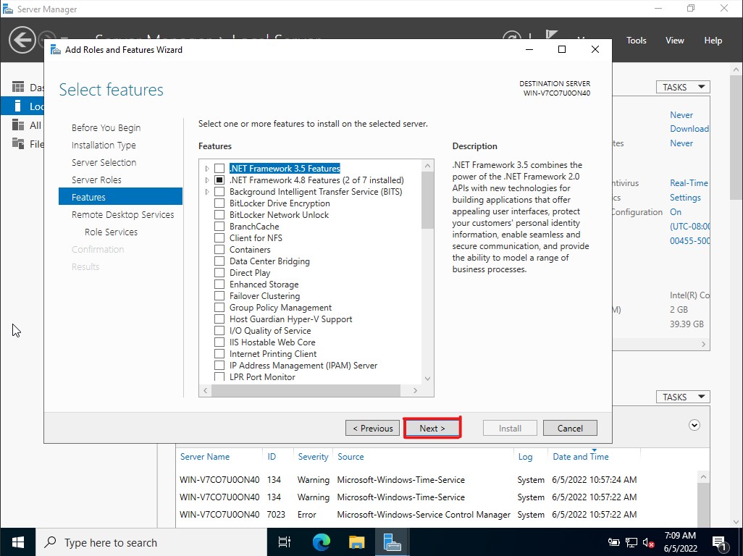Open the View menu in Server Manager
The width and height of the screenshot is (743, 556).
[x=674, y=41]
